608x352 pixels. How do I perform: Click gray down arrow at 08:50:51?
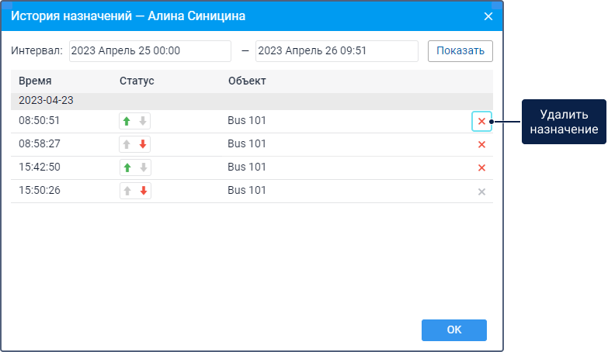tap(143, 121)
